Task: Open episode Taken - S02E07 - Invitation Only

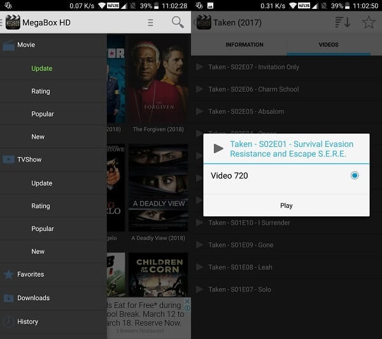Action: 286,67
